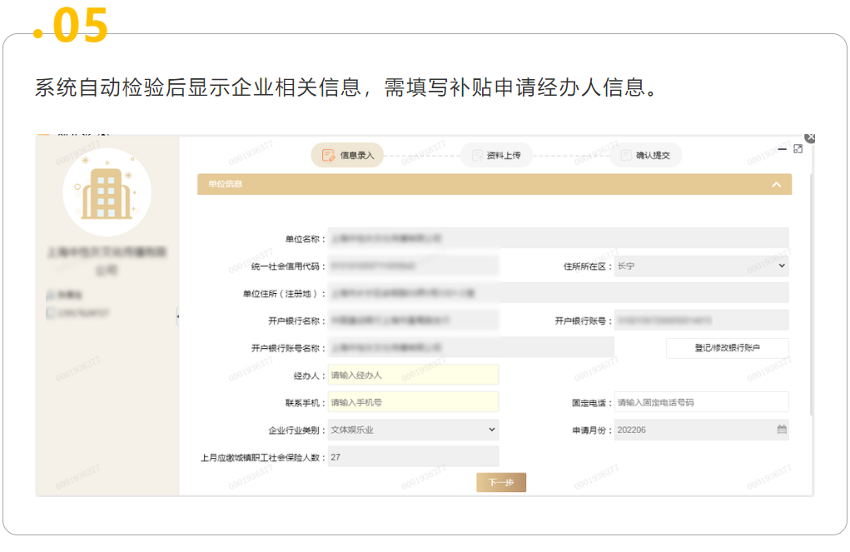Viewport: 850px width, 552px height.
Task: Click the 信息录入 step icon
Action: (328, 155)
